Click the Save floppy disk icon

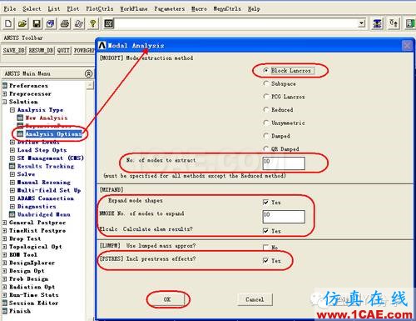pyautogui.click(x=37, y=24)
